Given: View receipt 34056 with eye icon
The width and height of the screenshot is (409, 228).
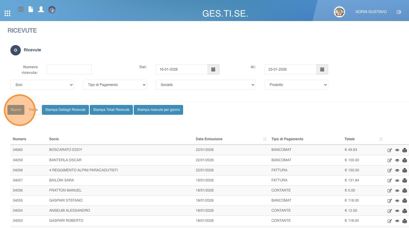Looking at the screenshot, I should 397,191.
